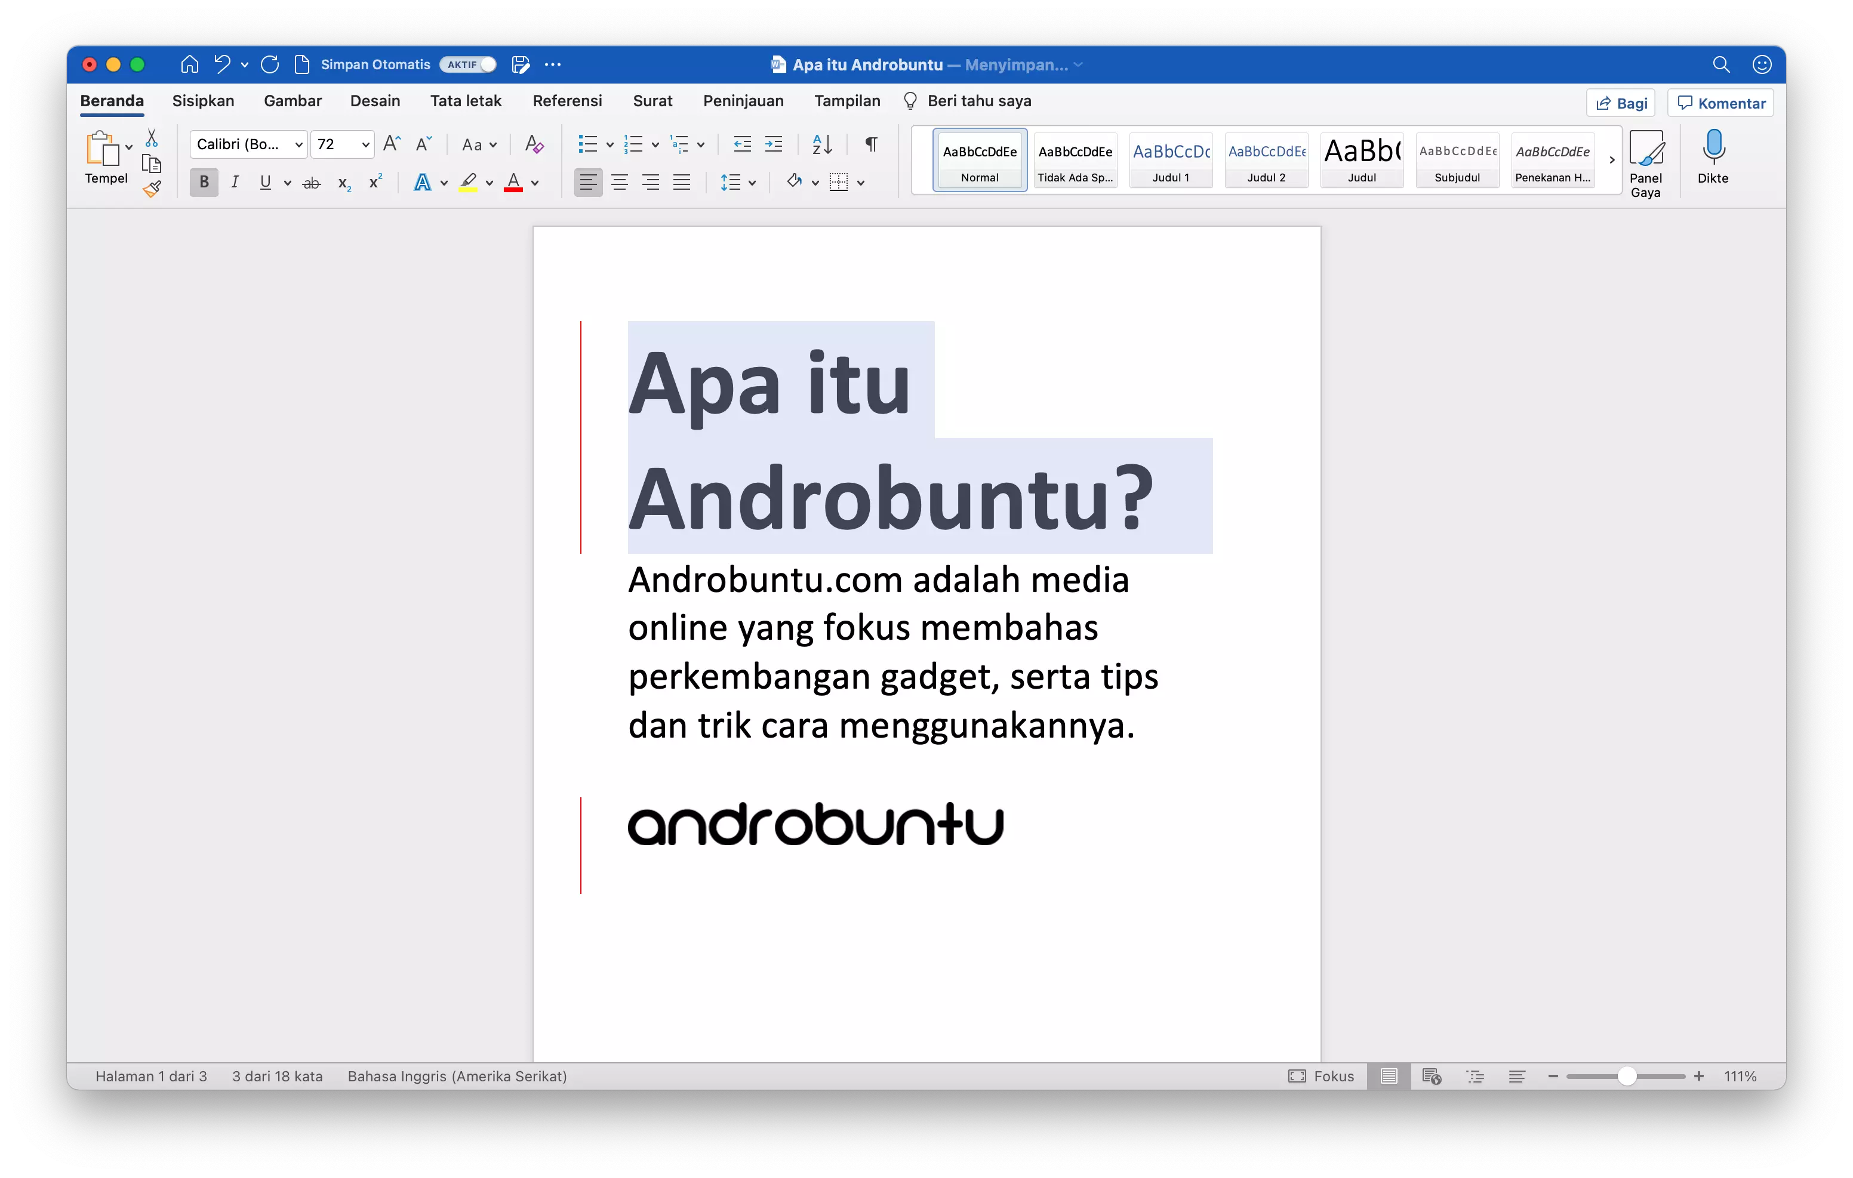Click Bahasa Inggris language in status bar
Screen dimensions: 1853x1178
pos(457,1077)
